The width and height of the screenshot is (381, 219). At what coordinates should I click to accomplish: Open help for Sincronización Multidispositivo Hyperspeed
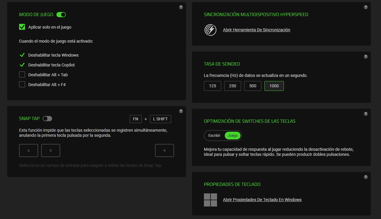[x=365, y=7]
